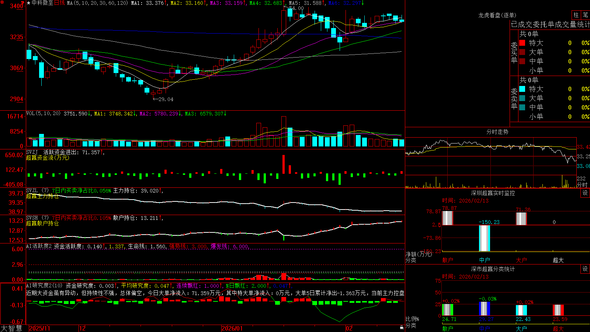Switch to 柱 (bar) view in 龙虎看盘

576,15
